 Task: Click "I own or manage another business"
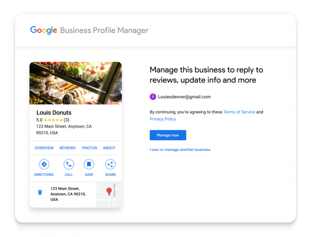coord(180,149)
